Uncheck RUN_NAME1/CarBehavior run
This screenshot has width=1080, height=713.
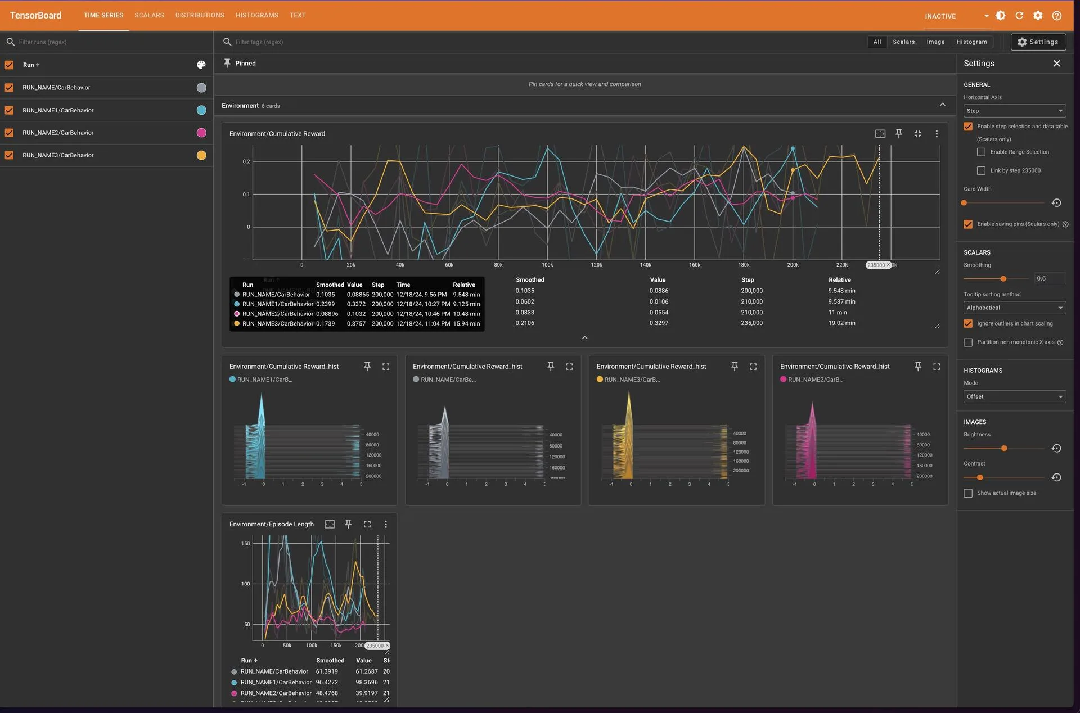(x=9, y=110)
